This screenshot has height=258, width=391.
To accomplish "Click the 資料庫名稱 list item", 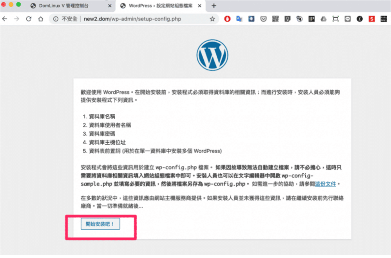I will tap(102, 116).
